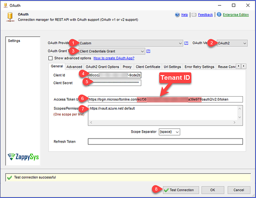Click the Test Connection button
Screen dimensions: 256x198
coord(181,190)
